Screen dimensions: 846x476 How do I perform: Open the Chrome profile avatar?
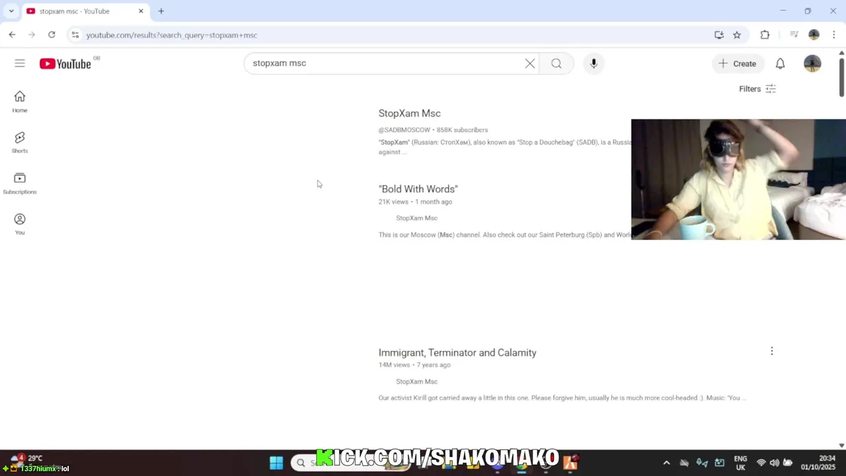[x=814, y=35]
